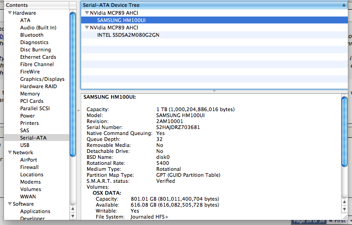Select Fibre Channel entry
The image size is (352, 225).
pos(37,64)
